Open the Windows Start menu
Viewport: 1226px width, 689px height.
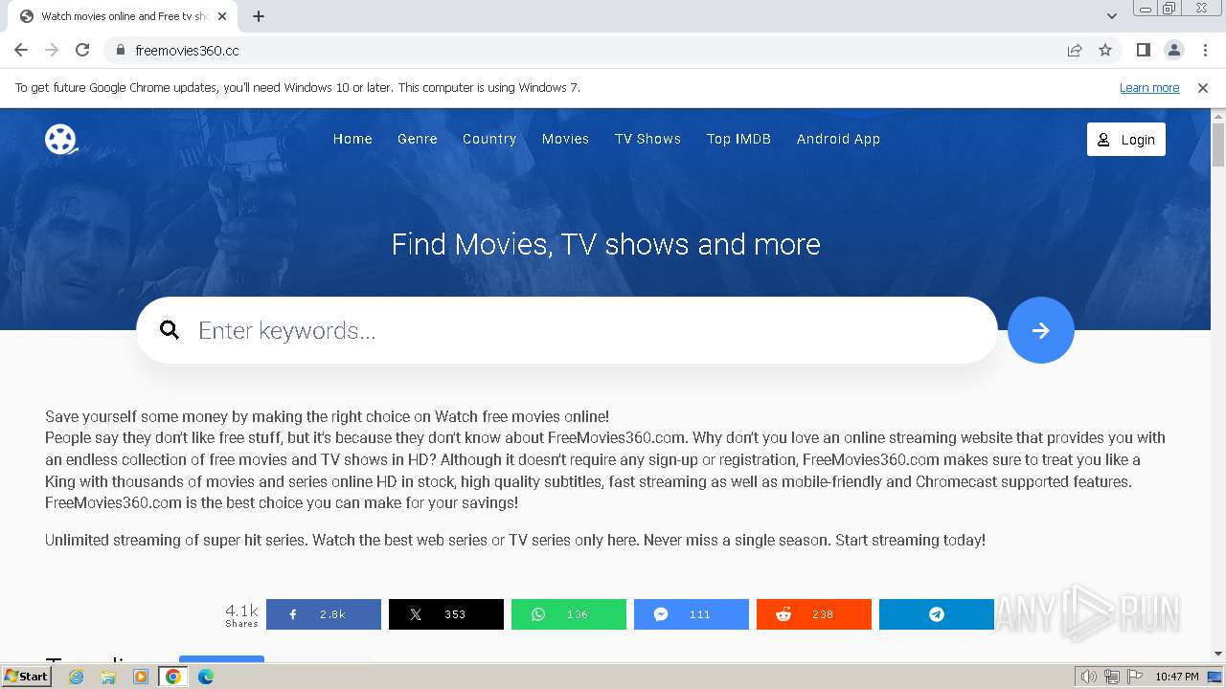click(27, 677)
